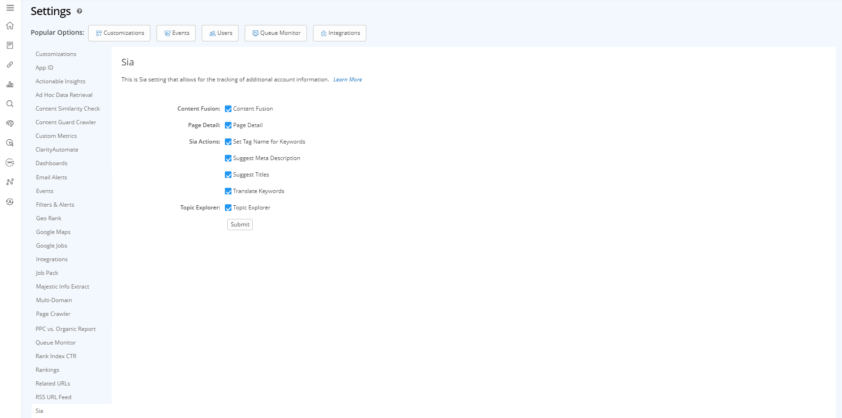
Task: Open Google Maps settings from the side list
Action: tap(53, 232)
